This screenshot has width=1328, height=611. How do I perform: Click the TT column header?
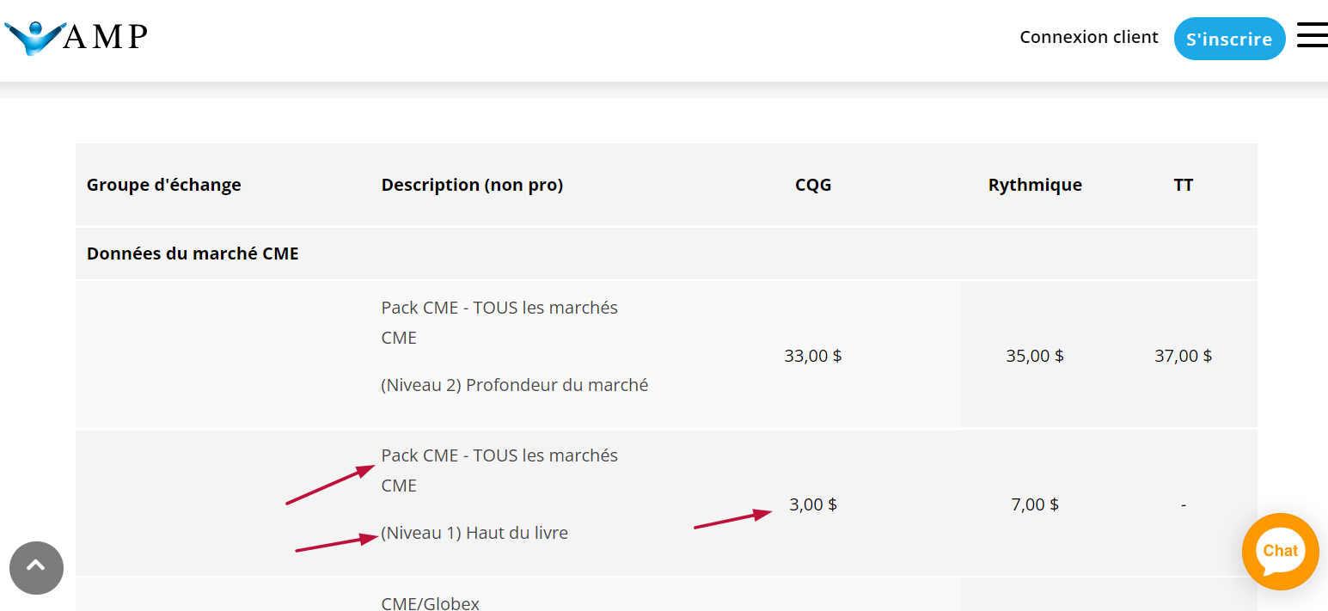point(1183,185)
